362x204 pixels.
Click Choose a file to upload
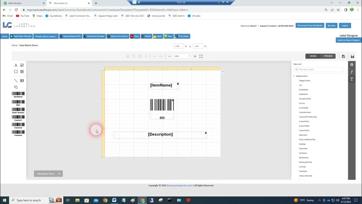point(46,36)
